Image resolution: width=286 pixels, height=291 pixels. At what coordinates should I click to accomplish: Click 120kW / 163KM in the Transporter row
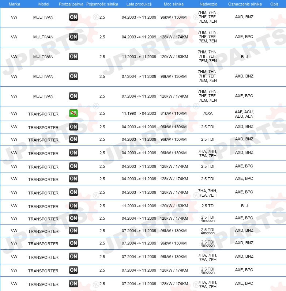pos(174,206)
